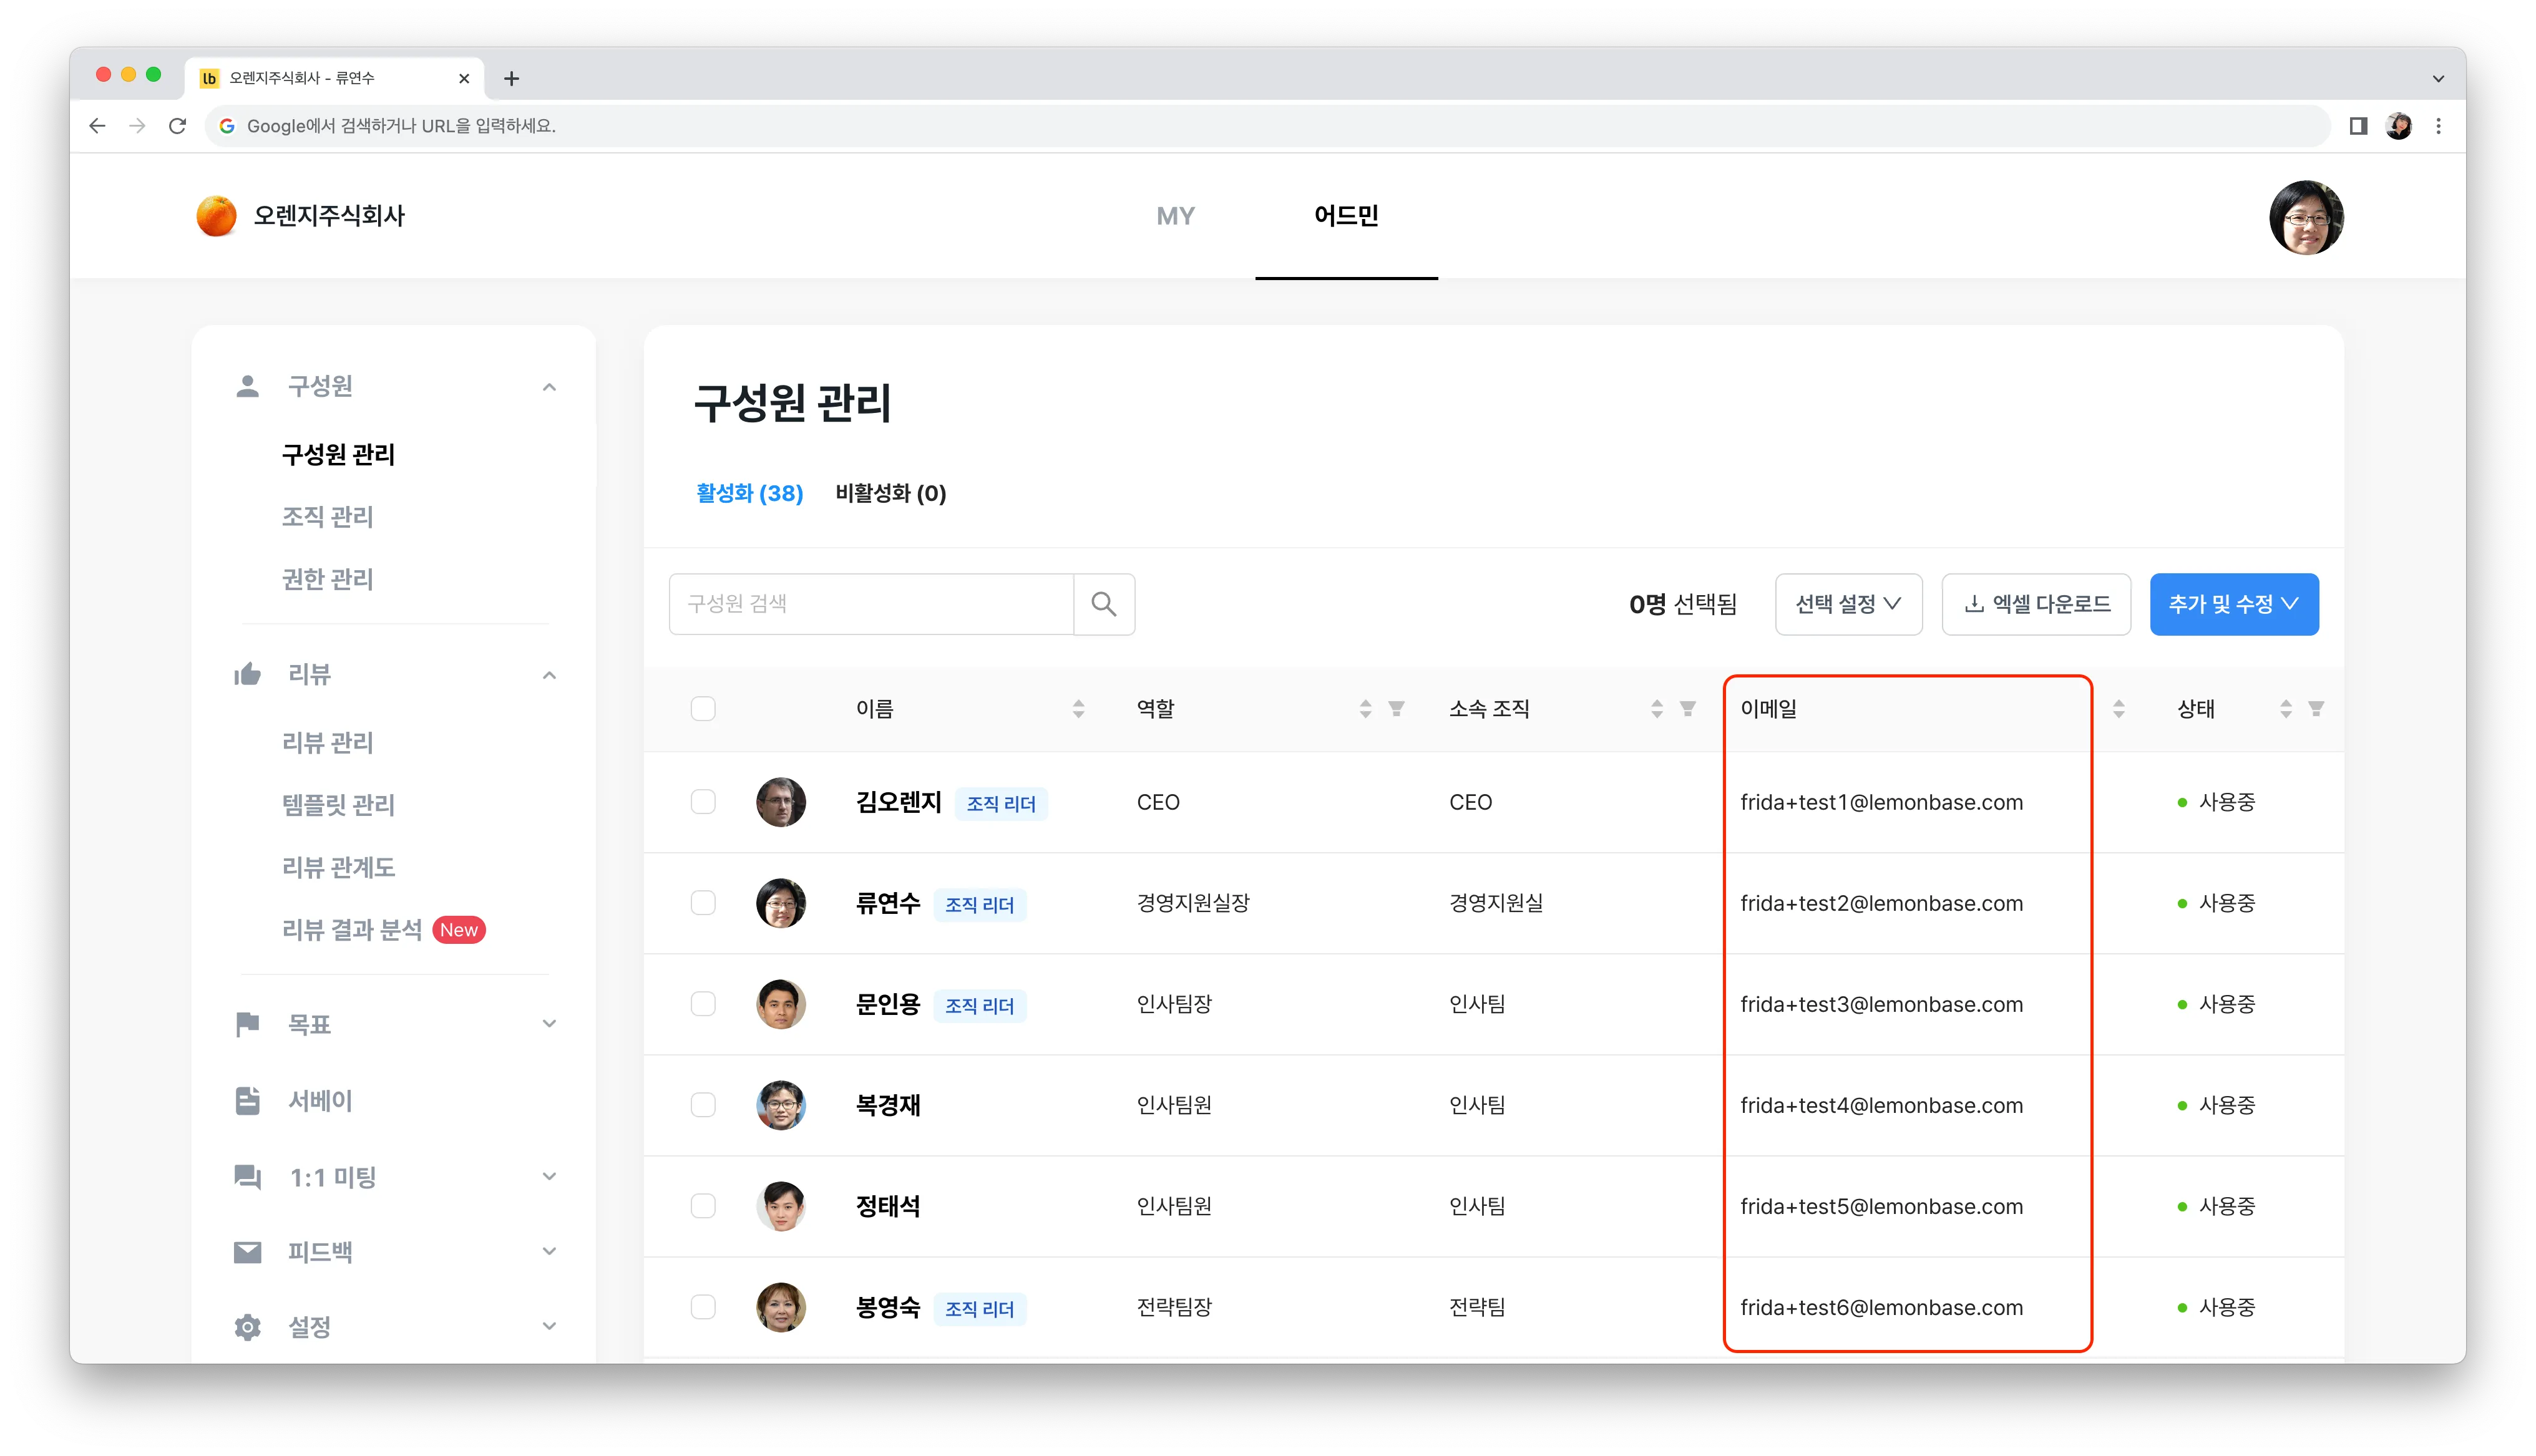The image size is (2536, 1456).
Task: Click the search magnifier icon
Action: click(1104, 604)
